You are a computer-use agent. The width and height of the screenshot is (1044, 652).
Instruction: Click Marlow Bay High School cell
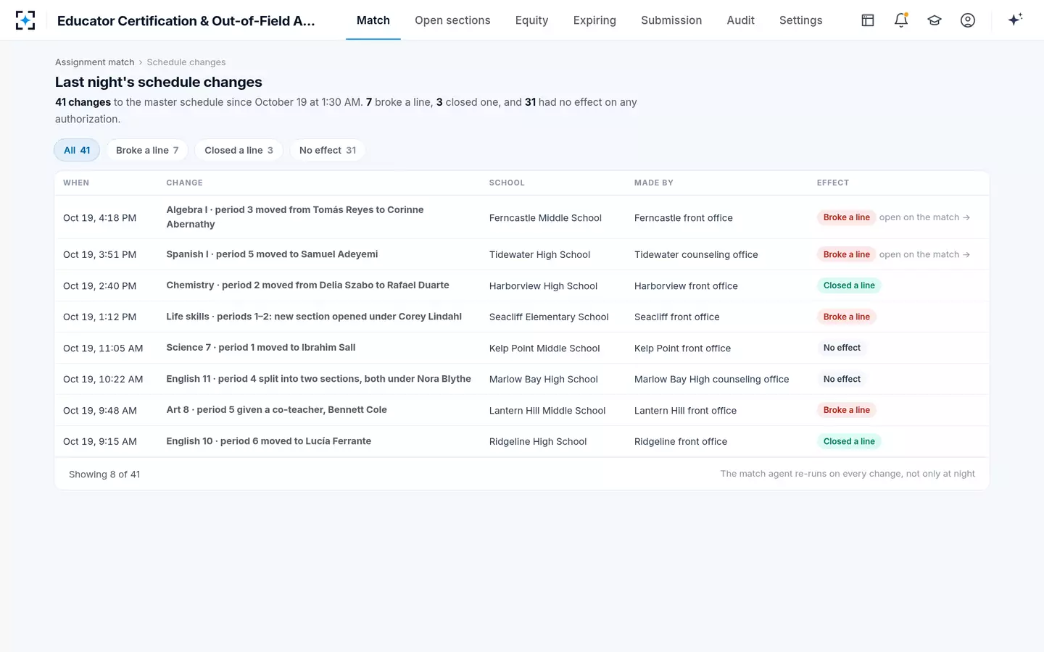[x=544, y=379]
